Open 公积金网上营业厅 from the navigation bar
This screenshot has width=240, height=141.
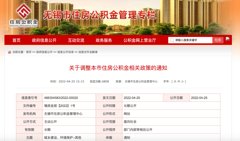pyautogui.click(x=139, y=40)
